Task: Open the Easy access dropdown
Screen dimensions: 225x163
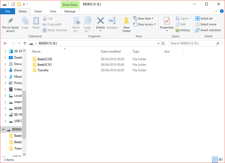Action: pos(144,24)
